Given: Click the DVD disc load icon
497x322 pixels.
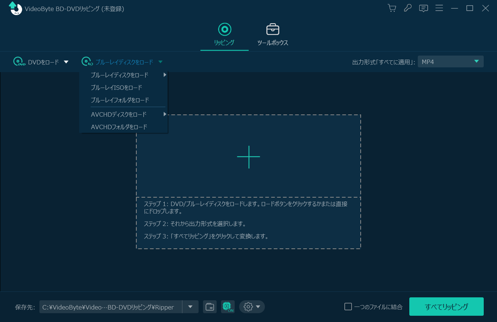Looking at the screenshot, I should [18, 61].
